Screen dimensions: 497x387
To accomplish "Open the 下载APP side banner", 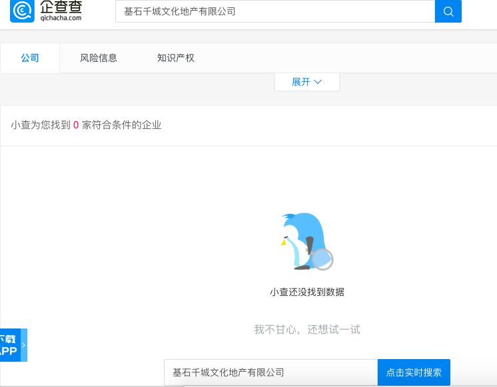I will [x=13, y=345].
